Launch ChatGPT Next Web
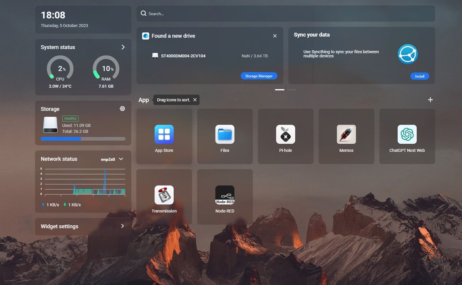This screenshot has height=285, width=462. pyautogui.click(x=407, y=135)
